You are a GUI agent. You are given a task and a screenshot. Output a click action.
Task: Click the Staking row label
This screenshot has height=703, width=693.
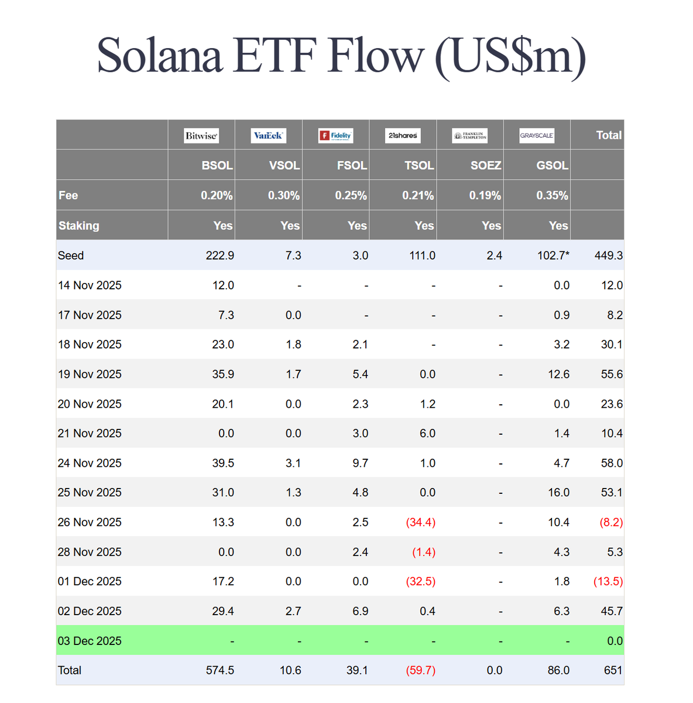tap(79, 226)
